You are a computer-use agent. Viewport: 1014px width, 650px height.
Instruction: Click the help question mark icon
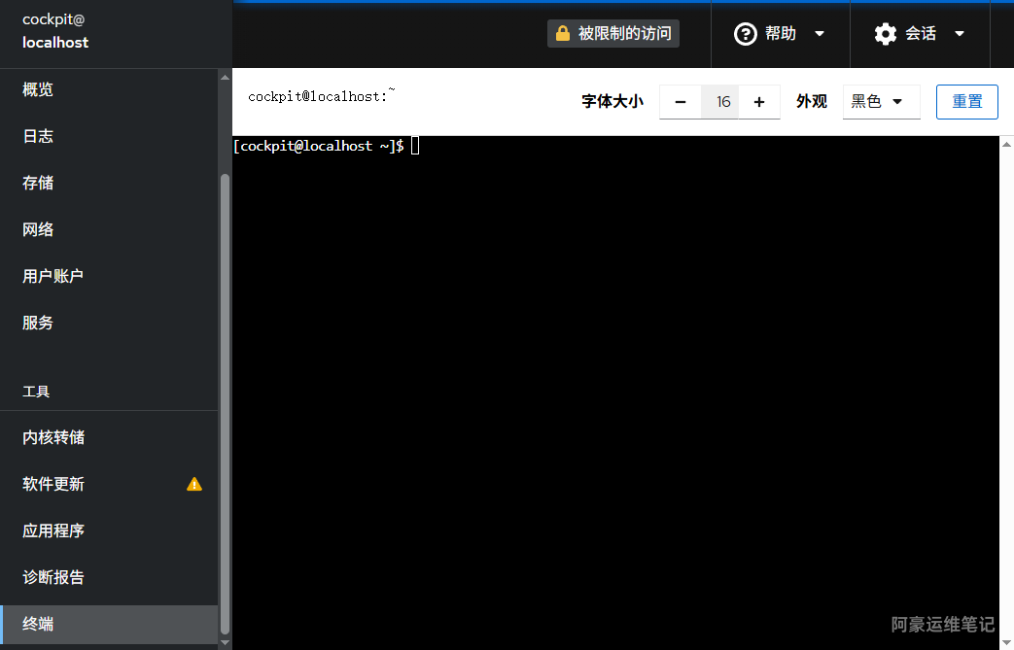coord(745,34)
